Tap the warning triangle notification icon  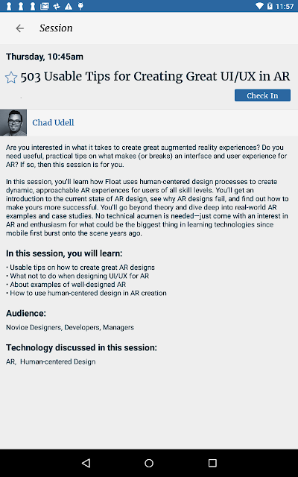click(69, 6)
